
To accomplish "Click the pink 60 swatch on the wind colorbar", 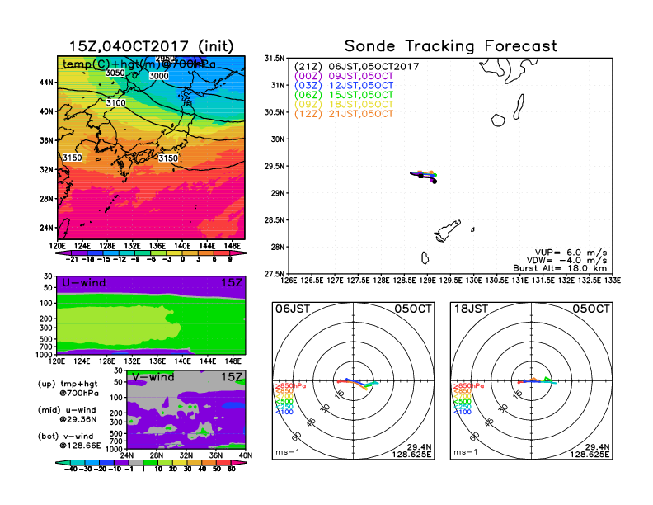I will [x=238, y=463].
